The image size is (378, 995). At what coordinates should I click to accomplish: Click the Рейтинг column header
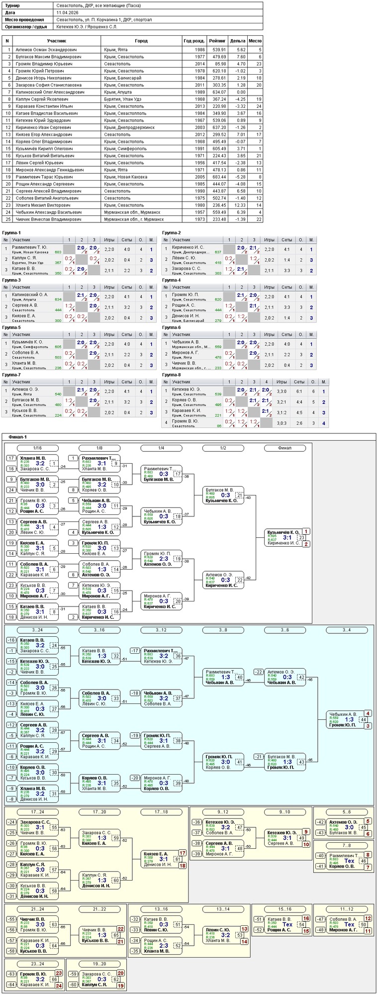217,41
